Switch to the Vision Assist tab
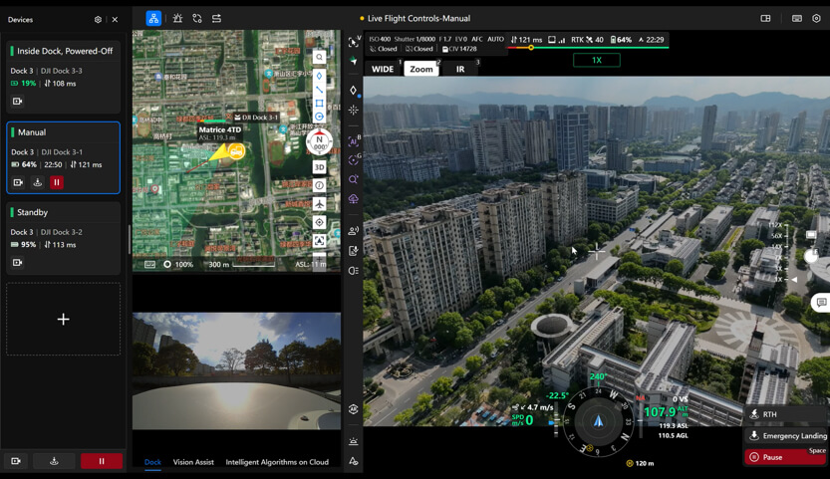 pos(193,462)
